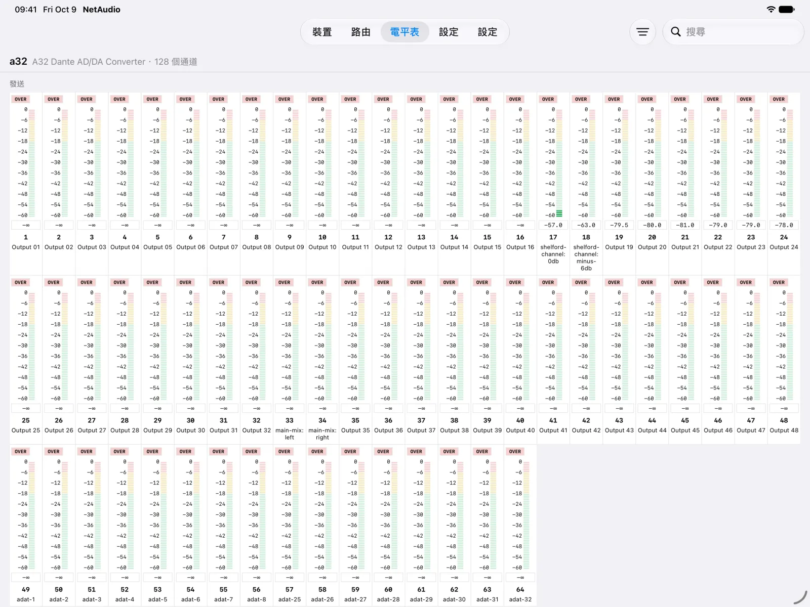Click the -79.5 level readout
This screenshot has height=607, width=810.
click(619, 225)
